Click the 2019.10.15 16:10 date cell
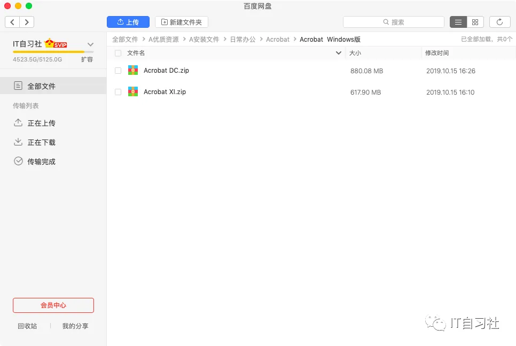This screenshot has width=516, height=346. 450,93
